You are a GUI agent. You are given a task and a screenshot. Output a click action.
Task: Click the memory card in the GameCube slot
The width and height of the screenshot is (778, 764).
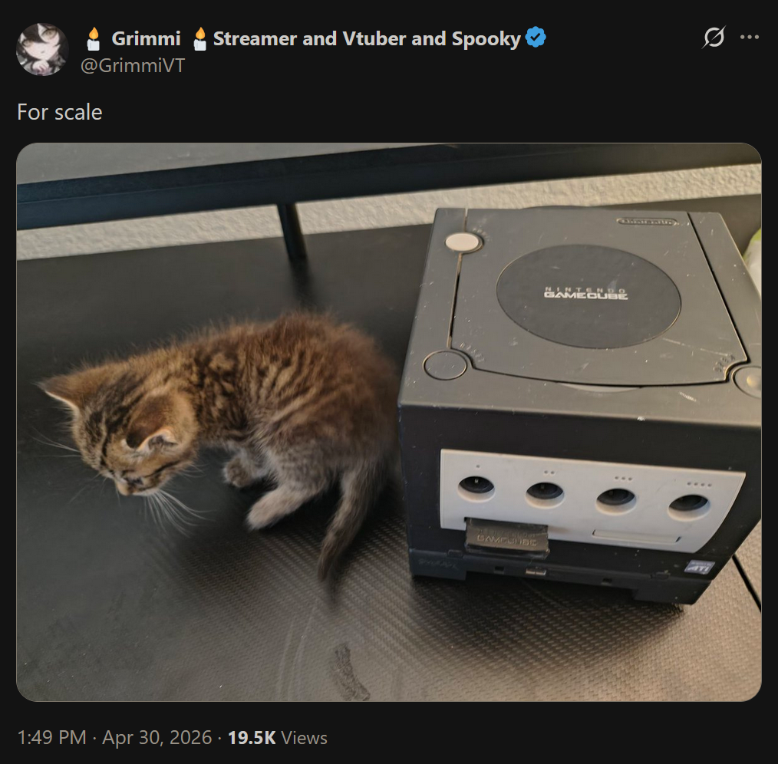point(506,536)
